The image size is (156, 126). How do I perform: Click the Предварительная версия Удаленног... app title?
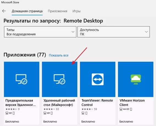tap(20, 103)
